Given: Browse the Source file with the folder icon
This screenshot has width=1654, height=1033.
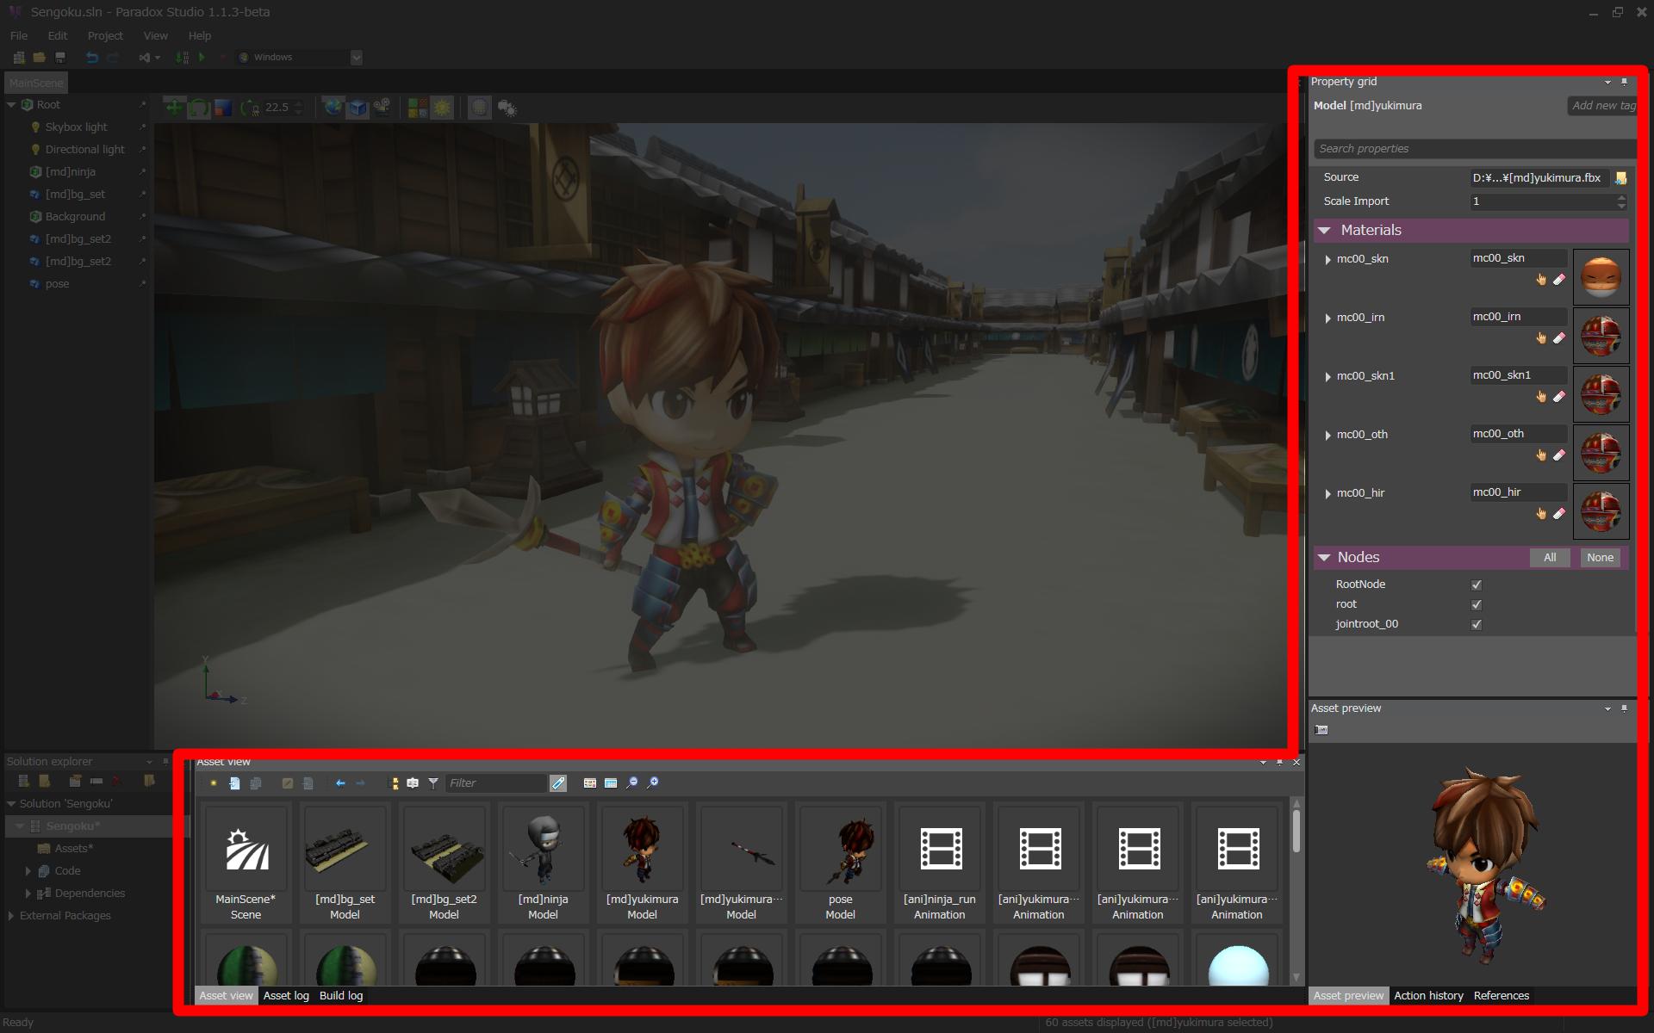Looking at the screenshot, I should click(1620, 178).
